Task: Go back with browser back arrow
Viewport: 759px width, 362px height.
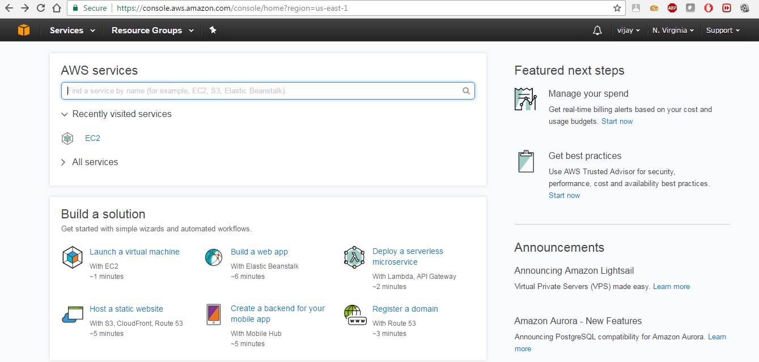Action: tap(9, 8)
